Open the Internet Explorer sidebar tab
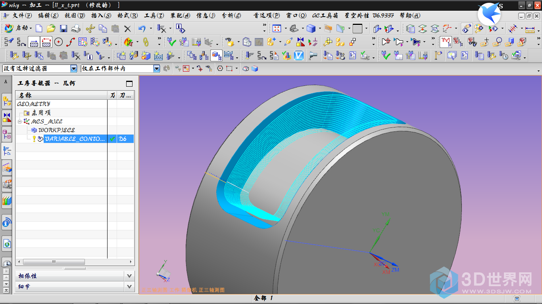The width and height of the screenshot is (542, 304). (x=7, y=243)
